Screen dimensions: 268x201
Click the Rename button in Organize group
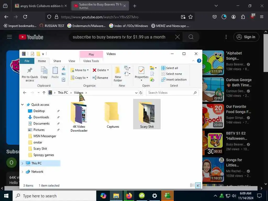[100, 77]
